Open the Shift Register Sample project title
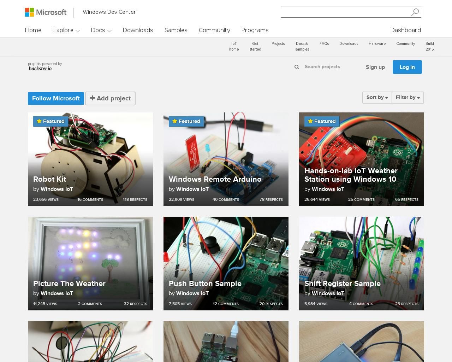The image size is (452, 362). coord(343,284)
